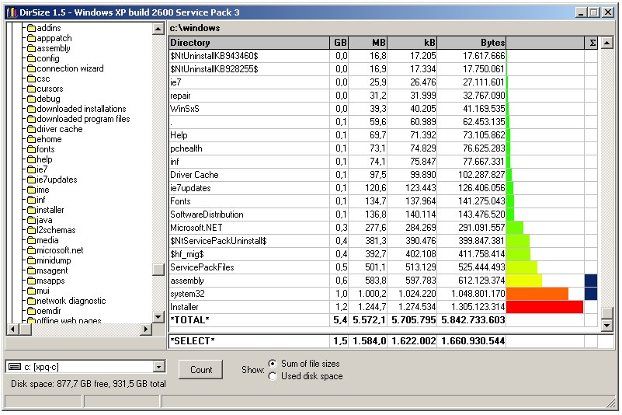Toggle the selection cell for the Installer row
Image resolution: width=622 pixels, height=415 pixels.
pos(591,306)
